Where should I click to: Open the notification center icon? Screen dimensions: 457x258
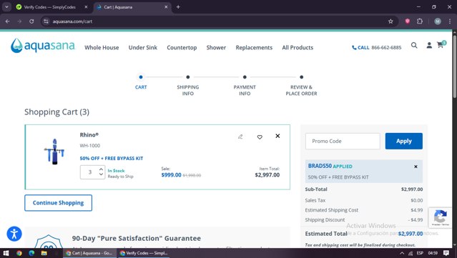point(446,253)
